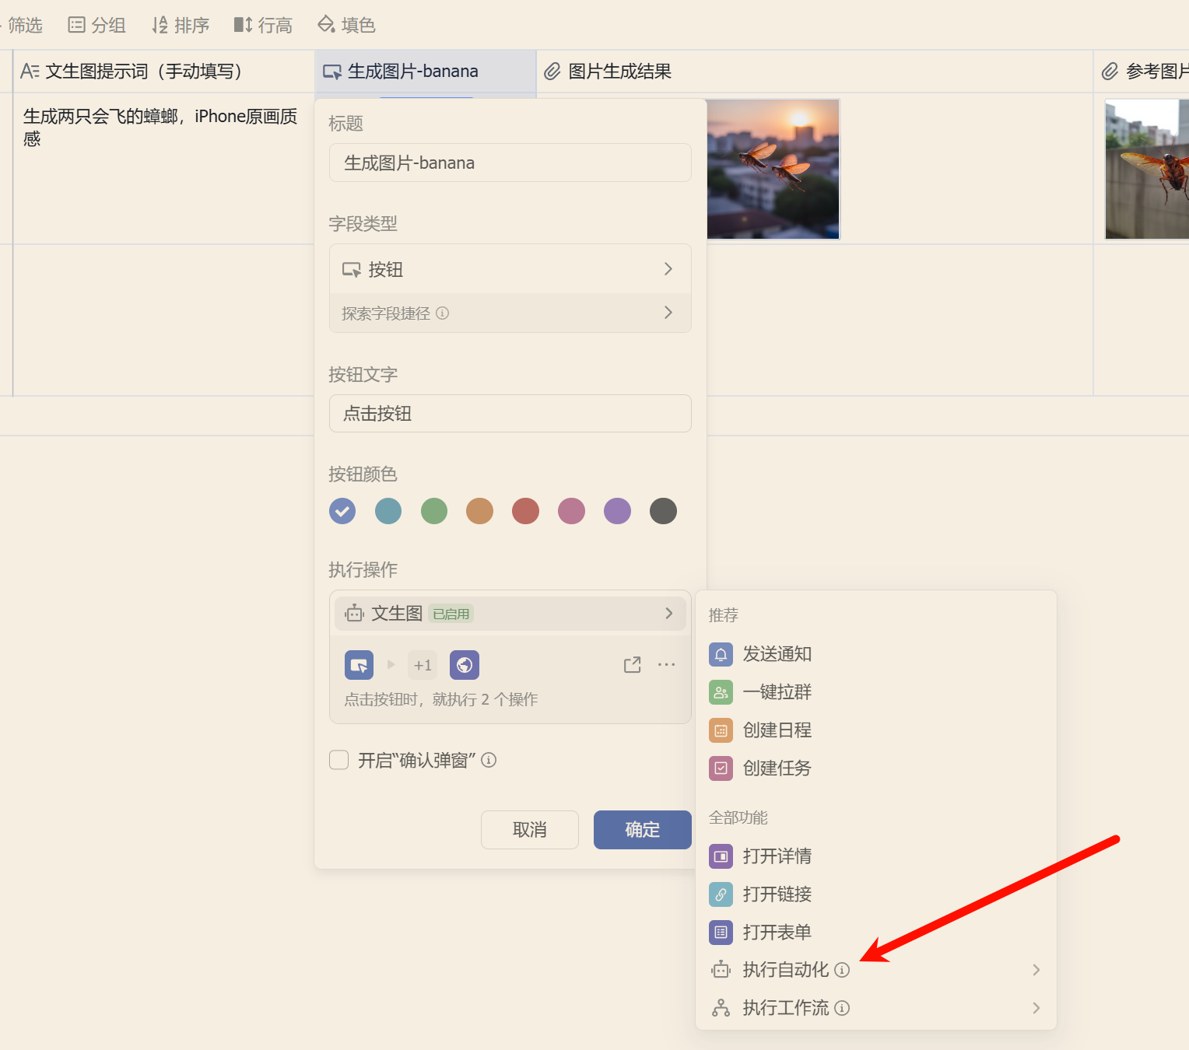1189x1050 pixels.
Task: Click the three-dot more options icon
Action: tap(666, 665)
